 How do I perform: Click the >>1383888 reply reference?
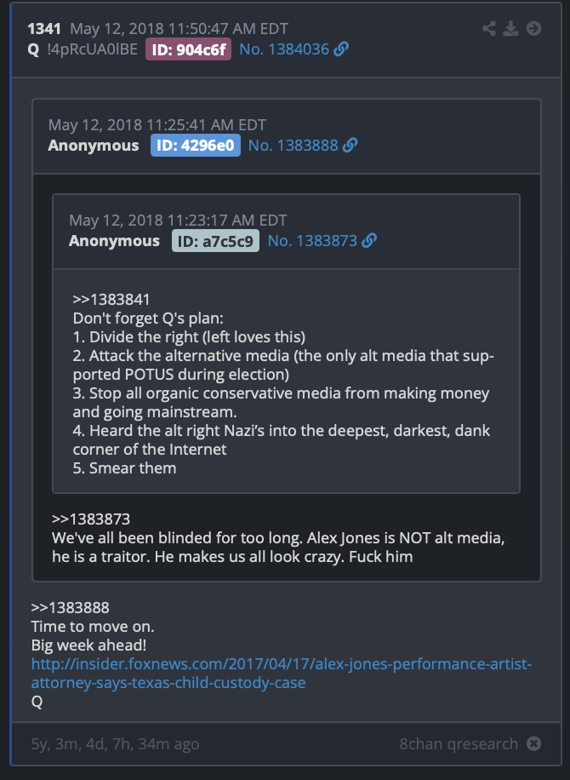(x=70, y=607)
